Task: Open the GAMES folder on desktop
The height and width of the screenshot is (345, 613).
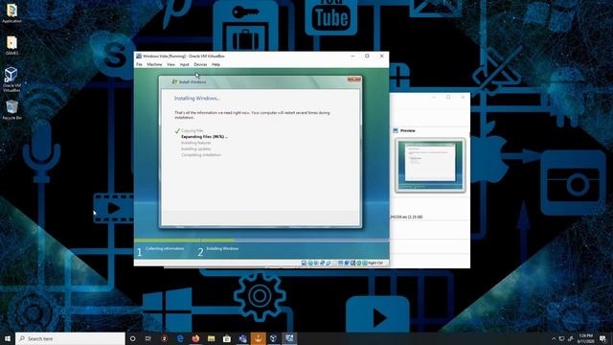Action: click(x=11, y=45)
